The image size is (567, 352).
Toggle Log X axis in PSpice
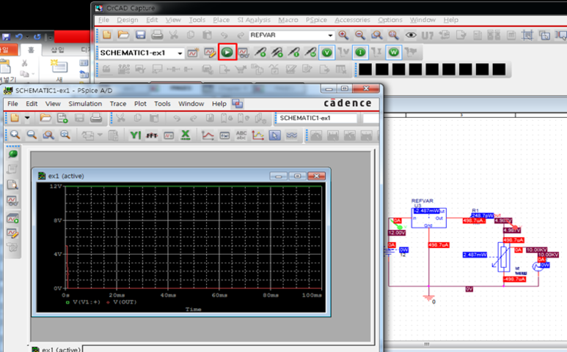[186, 135]
